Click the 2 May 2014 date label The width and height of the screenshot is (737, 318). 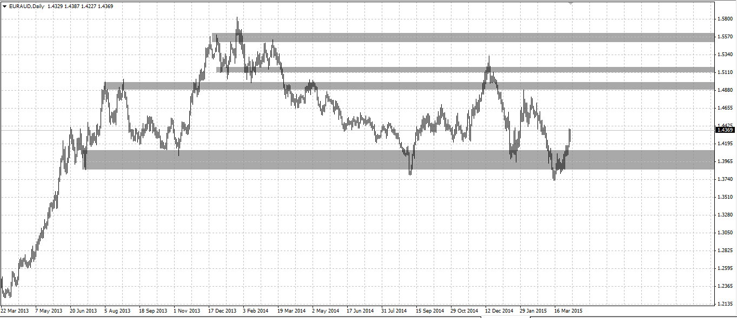(326, 311)
